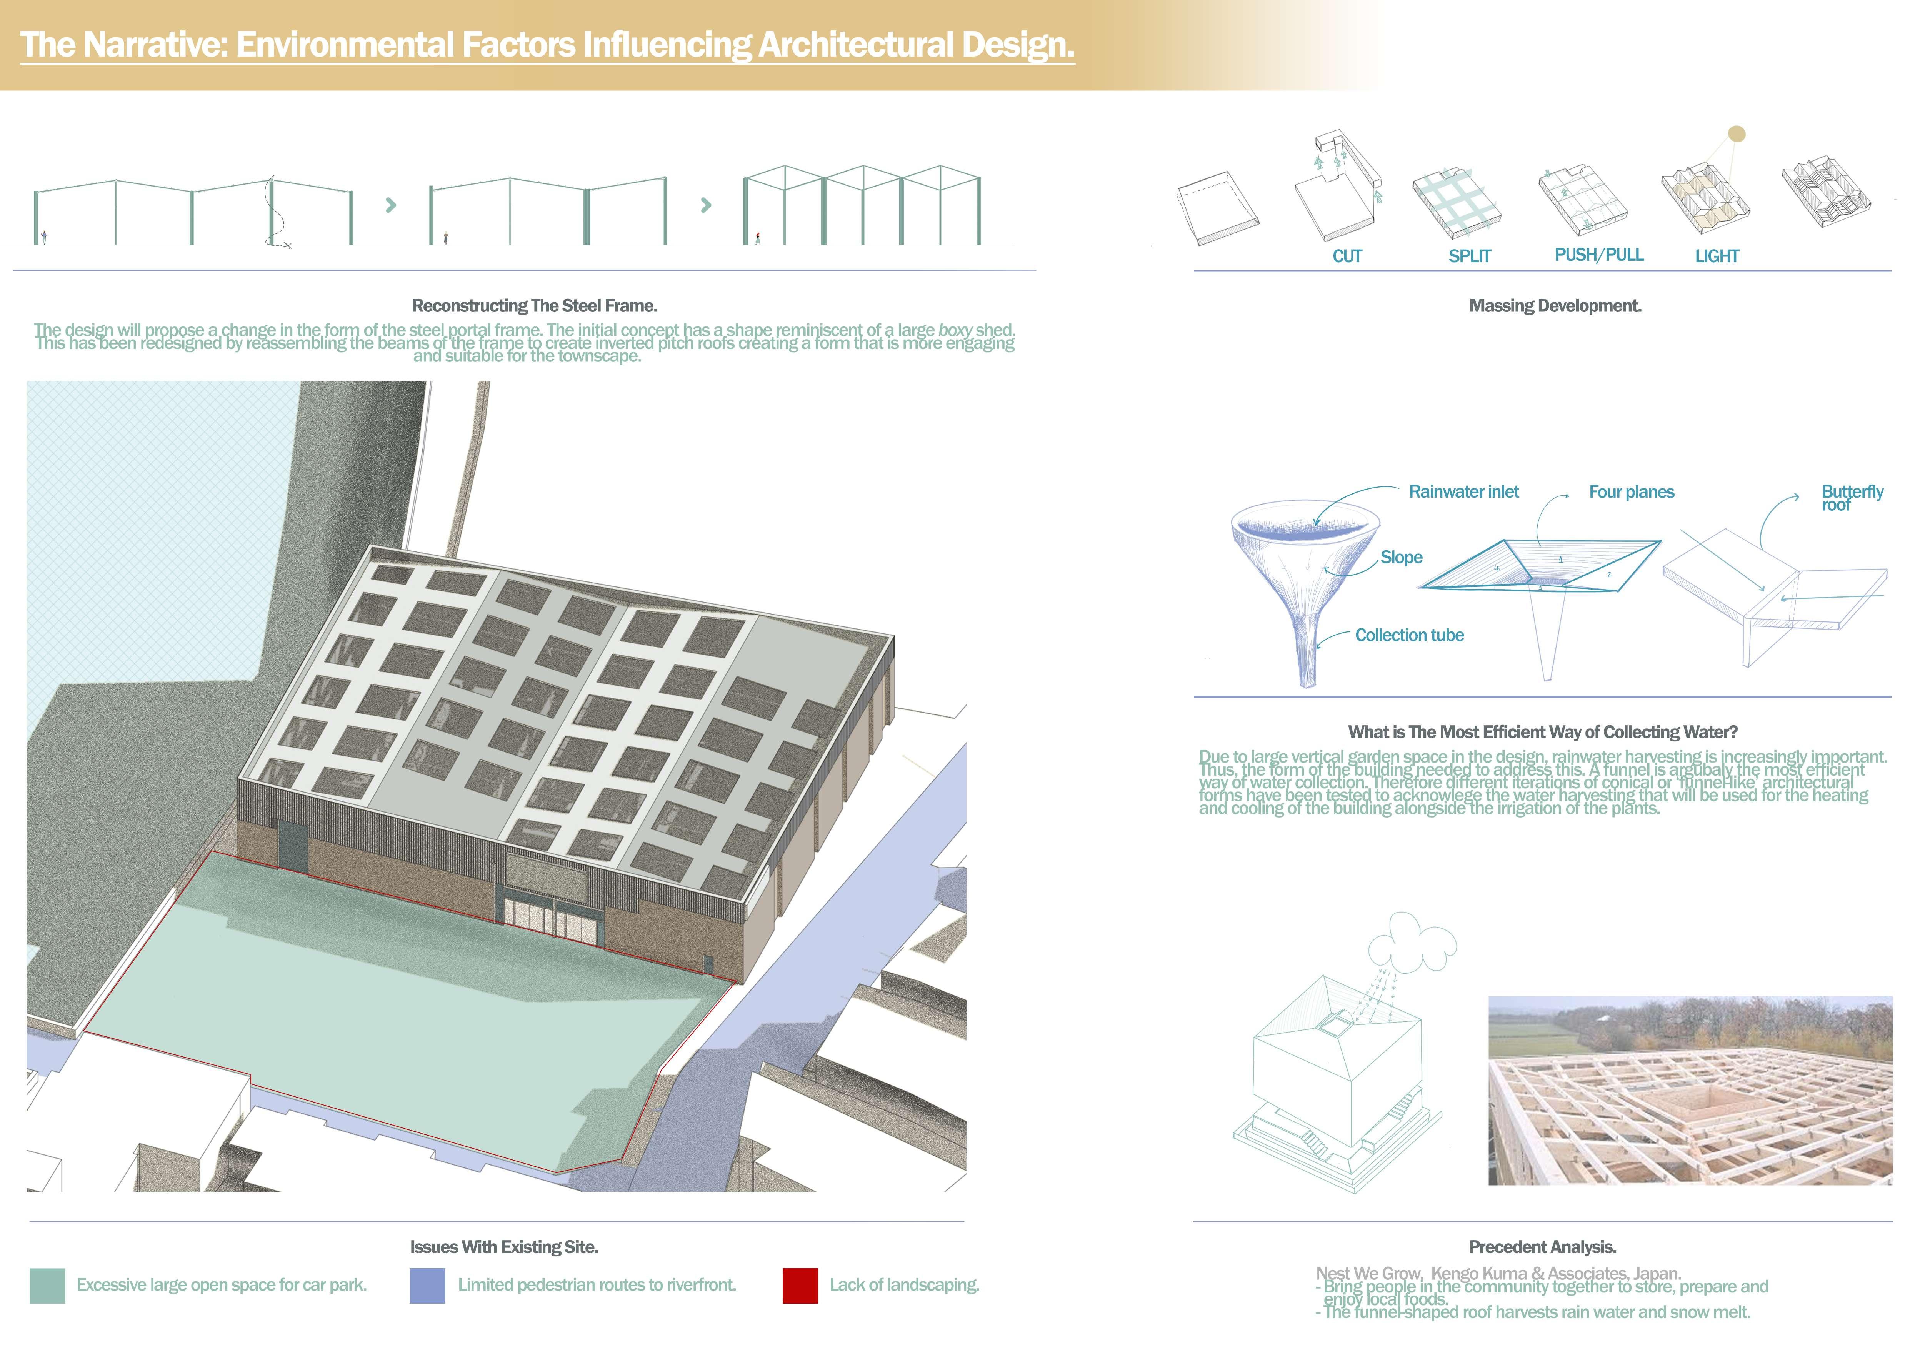Viewport: 1910px width, 1349px height.
Task: Click the Reconstructing The Steel Frame heading
Action: pos(534,306)
